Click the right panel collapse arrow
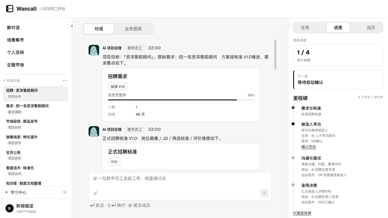 click(x=289, y=26)
